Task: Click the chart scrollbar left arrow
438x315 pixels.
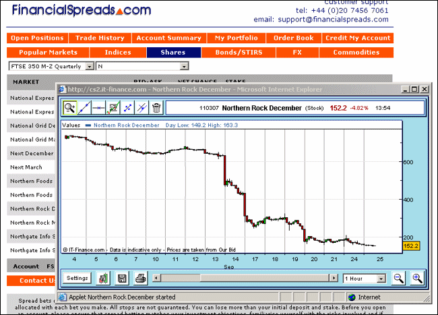Action: [x=156, y=278]
